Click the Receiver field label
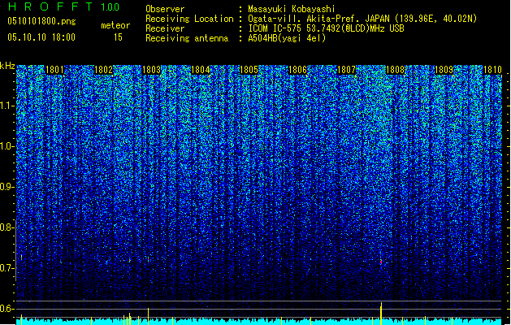511x325 pixels. [x=165, y=28]
